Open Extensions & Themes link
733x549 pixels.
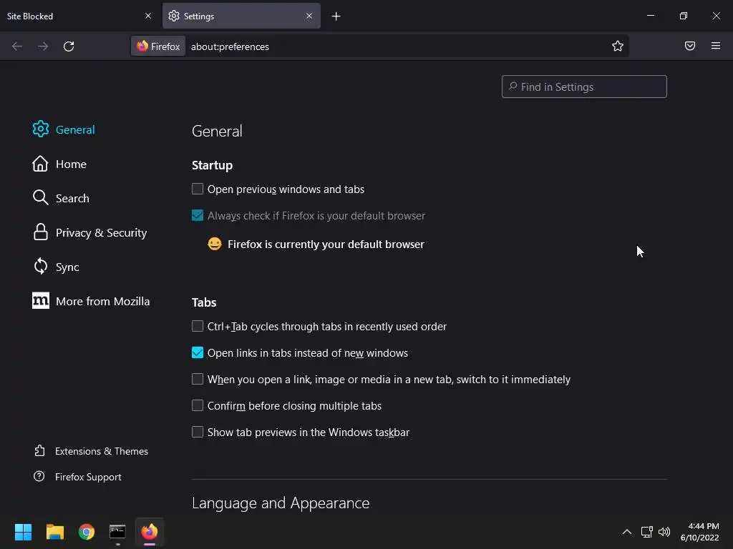tap(91, 451)
